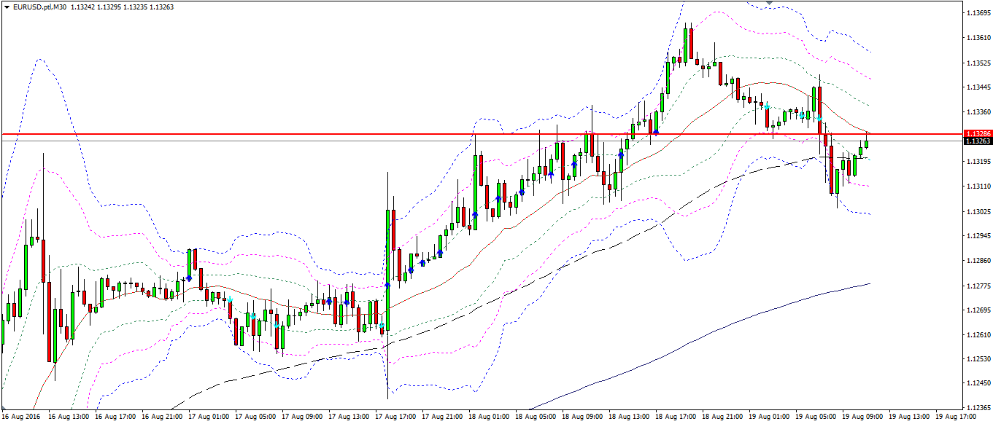
Task: Click the 18 Aug 21:00 time label
Action: pyautogui.click(x=722, y=417)
